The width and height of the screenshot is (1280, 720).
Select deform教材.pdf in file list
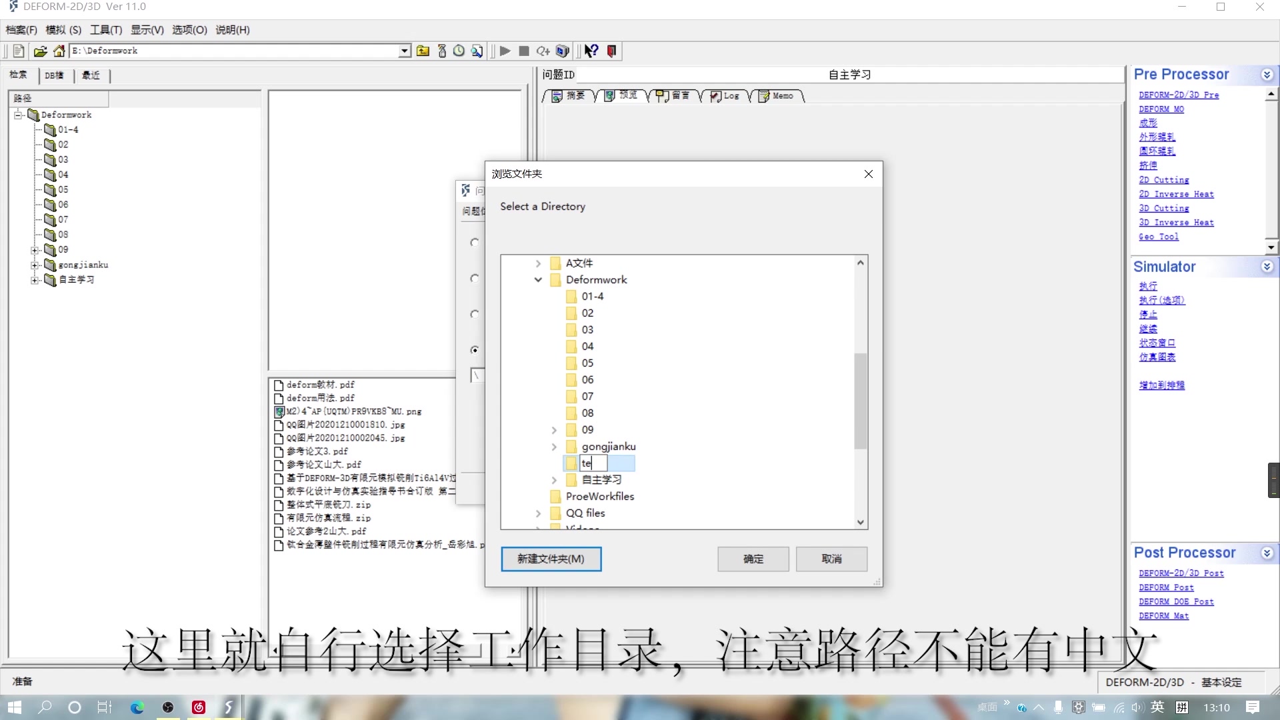click(x=321, y=385)
